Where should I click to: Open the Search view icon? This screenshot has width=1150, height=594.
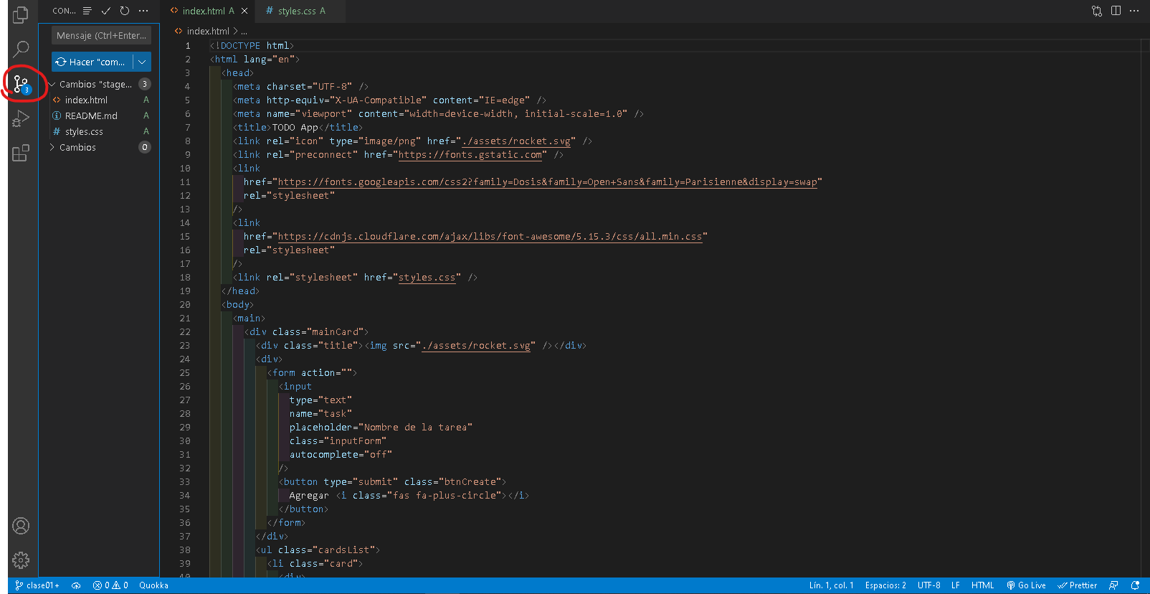21,49
